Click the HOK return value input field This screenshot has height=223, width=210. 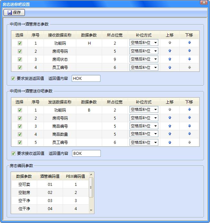pos(86,78)
